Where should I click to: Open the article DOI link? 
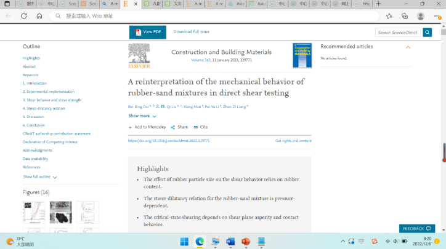169,141
